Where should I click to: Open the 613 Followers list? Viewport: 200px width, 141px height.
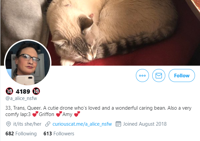coord(59,134)
